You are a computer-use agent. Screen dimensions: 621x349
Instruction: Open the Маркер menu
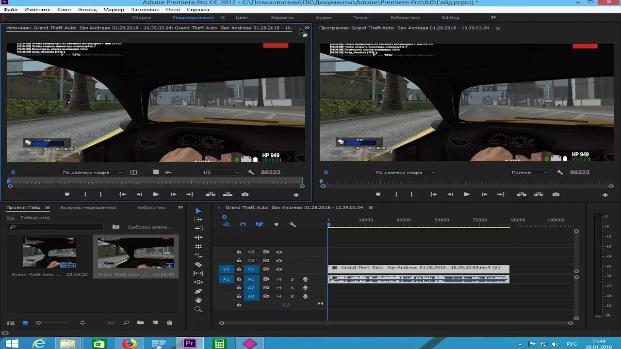click(114, 10)
